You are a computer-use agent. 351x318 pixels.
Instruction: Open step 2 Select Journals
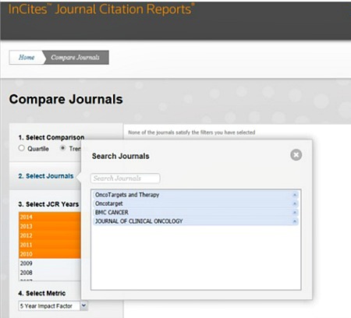tap(46, 176)
